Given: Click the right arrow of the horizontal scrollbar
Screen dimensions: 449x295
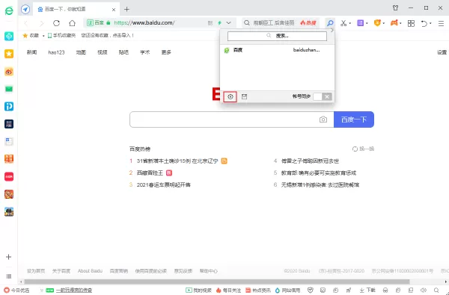Looking at the screenshot, I should click(x=446, y=282).
